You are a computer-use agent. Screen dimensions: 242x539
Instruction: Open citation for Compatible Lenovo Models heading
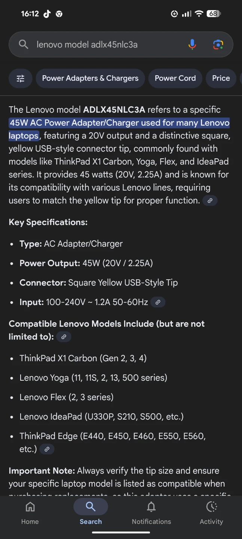pos(64,337)
